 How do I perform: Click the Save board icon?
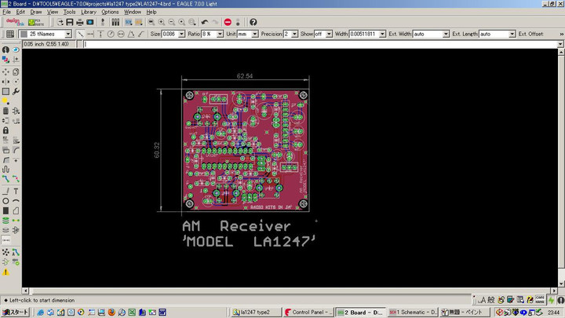coord(70,22)
